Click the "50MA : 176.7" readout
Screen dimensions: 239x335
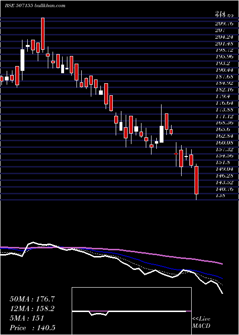[x=32, y=299]
